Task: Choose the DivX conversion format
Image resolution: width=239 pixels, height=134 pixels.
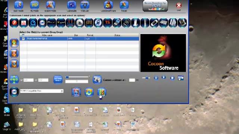Action: point(52,23)
